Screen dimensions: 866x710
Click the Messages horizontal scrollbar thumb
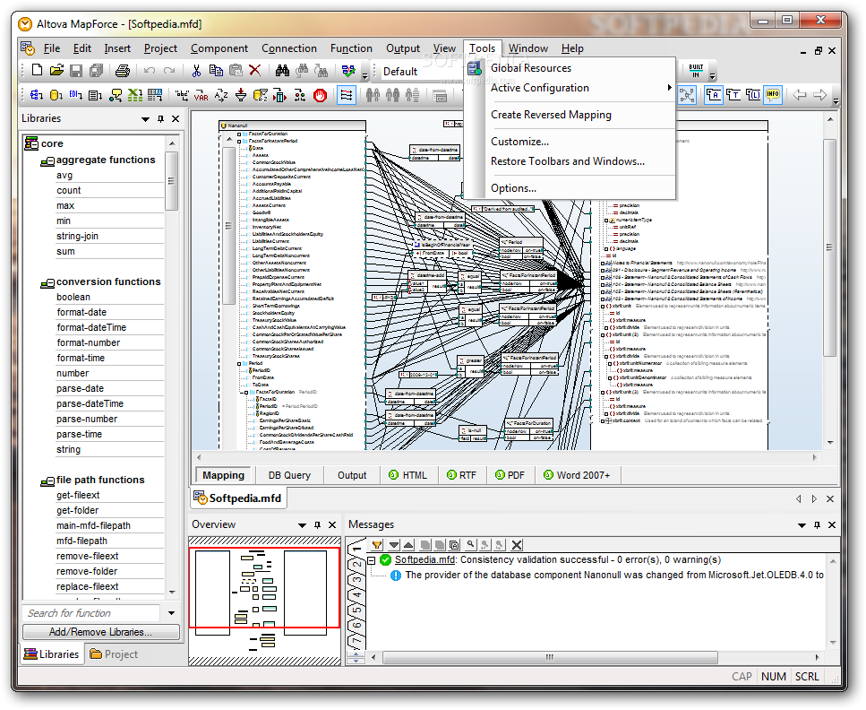click(x=550, y=657)
